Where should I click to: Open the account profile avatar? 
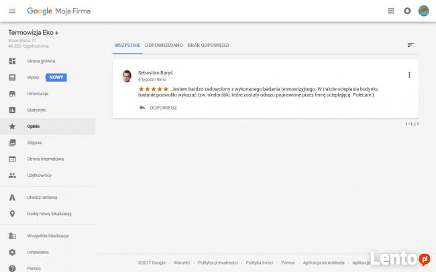point(424,11)
